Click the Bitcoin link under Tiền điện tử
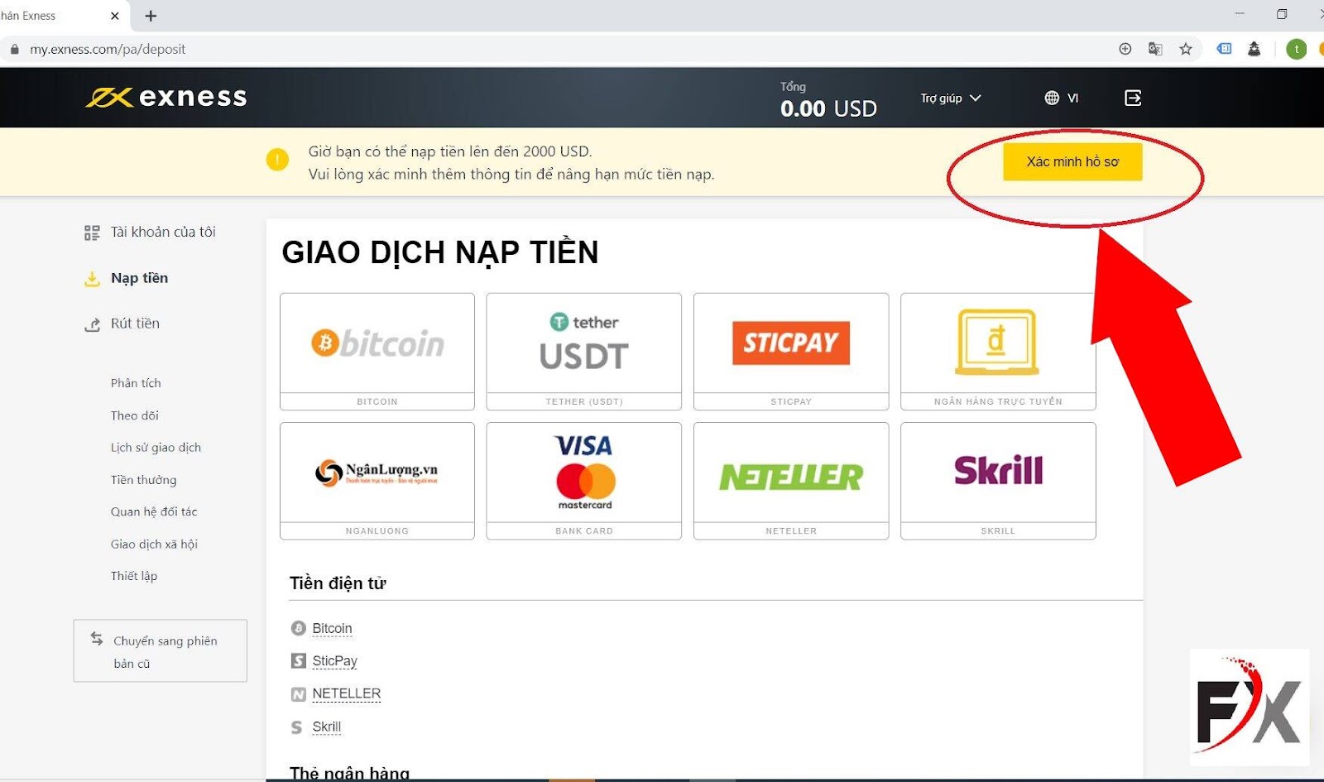The height and width of the screenshot is (782, 1324). click(x=333, y=629)
